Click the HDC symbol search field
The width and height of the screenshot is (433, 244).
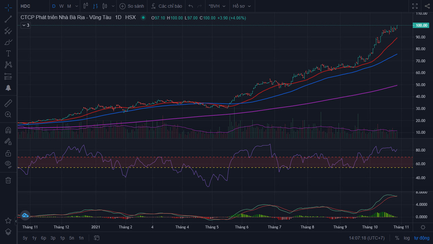pos(33,6)
